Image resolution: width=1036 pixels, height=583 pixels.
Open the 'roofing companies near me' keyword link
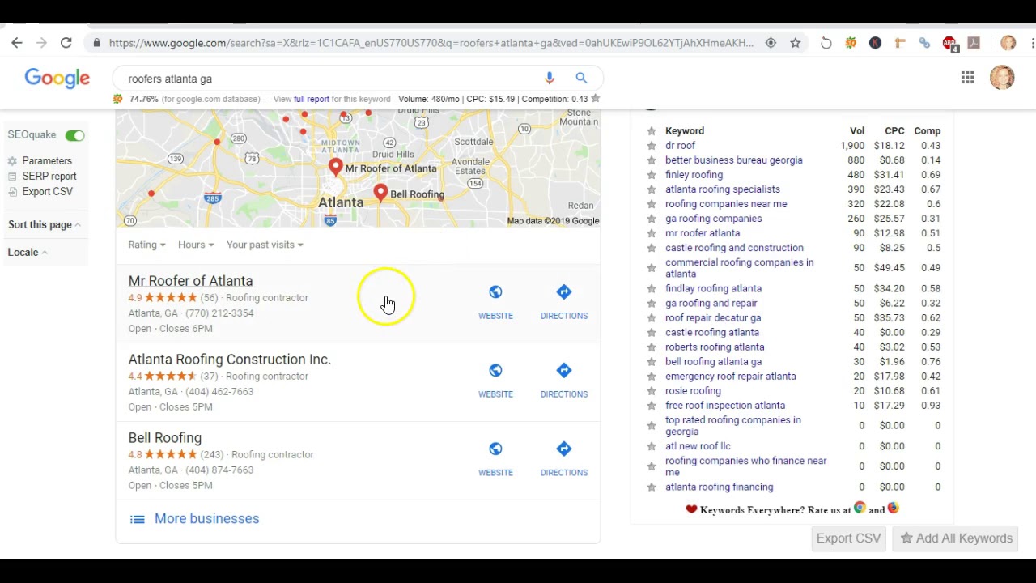coord(726,204)
